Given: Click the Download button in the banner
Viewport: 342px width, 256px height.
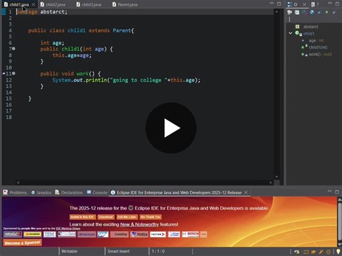Looking at the screenshot, I should pos(106,217).
